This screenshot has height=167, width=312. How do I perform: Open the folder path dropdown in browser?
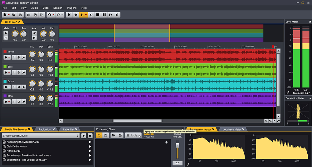(x=78, y=136)
